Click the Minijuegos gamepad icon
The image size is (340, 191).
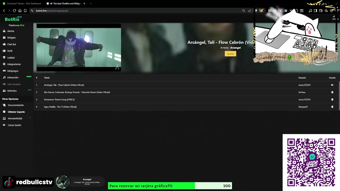point(4,71)
